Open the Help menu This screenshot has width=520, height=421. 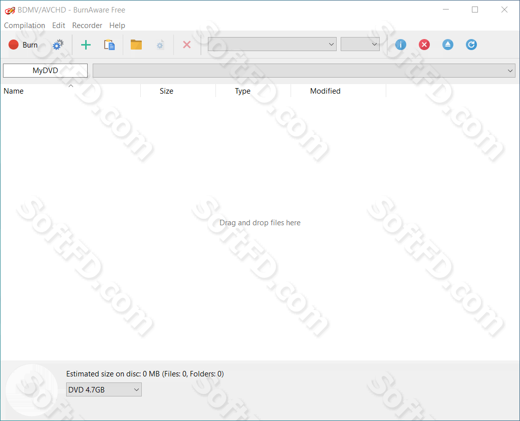[x=117, y=26]
